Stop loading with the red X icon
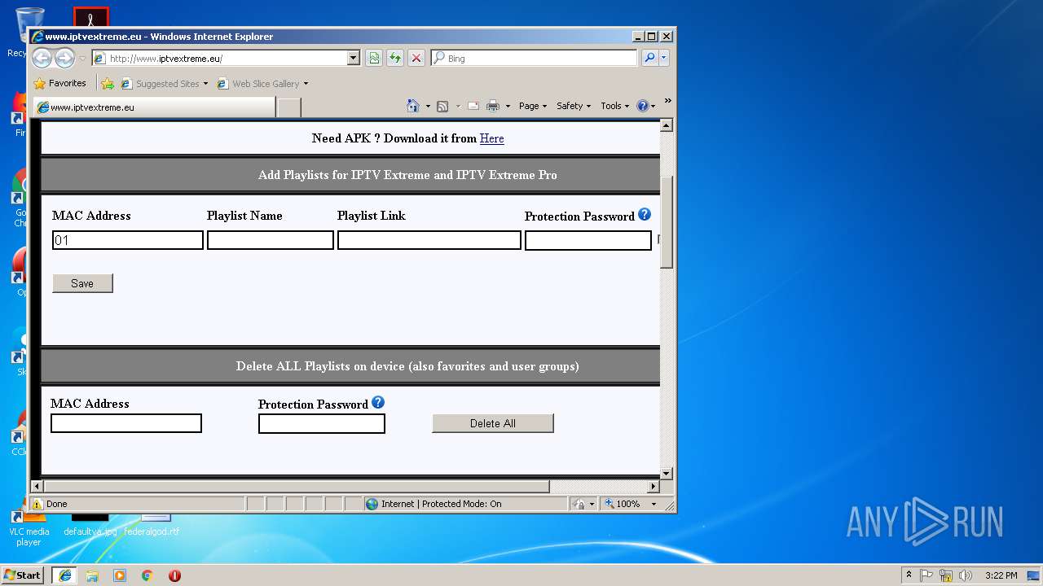The image size is (1043, 586). 416,58
